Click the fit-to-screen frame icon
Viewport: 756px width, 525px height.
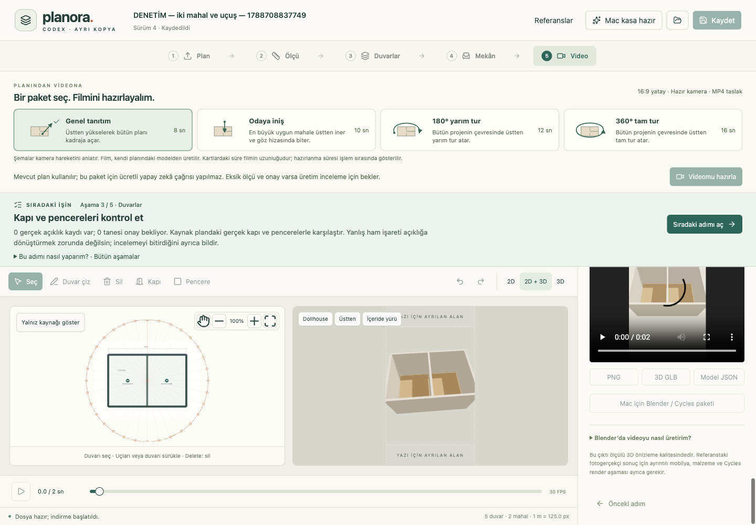tap(270, 321)
